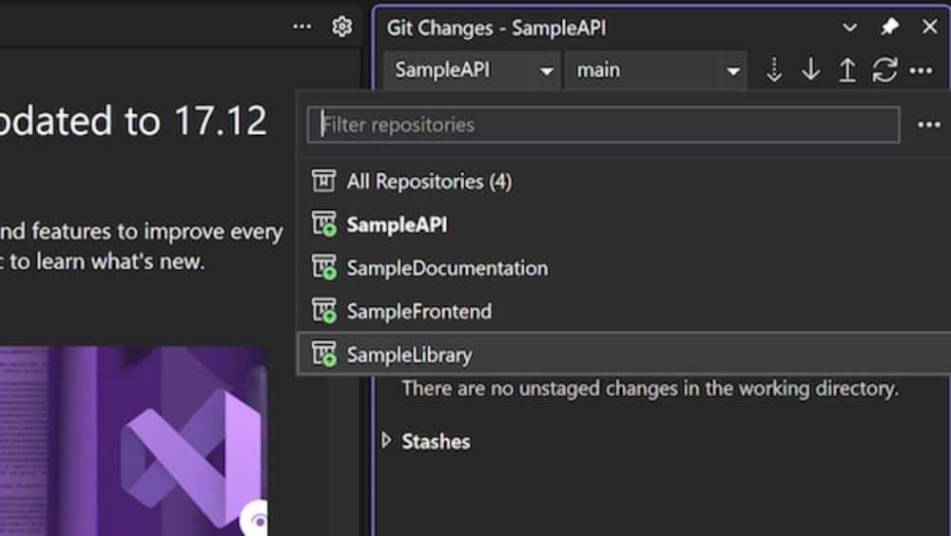
Task: Click the updated to 17.12 heading
Action: click(133, 121)
